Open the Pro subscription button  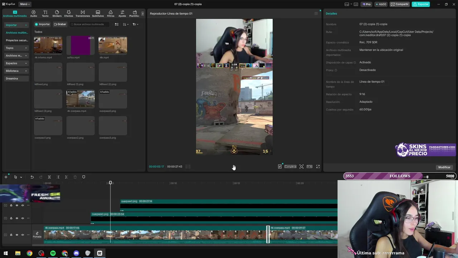tap(366, 4)
